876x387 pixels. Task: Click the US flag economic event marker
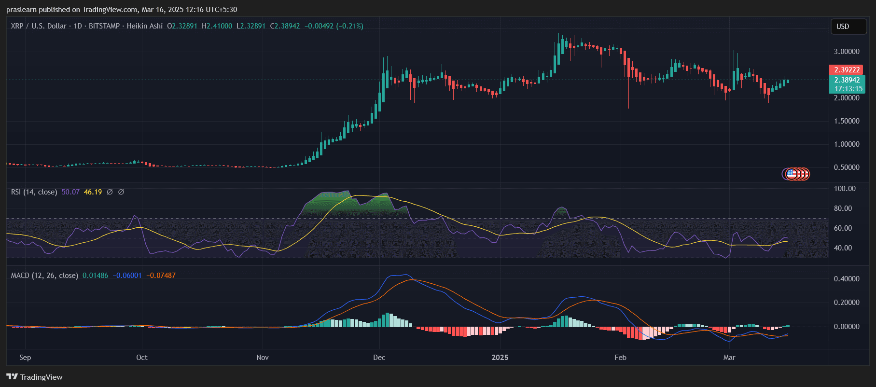(792, 174)
